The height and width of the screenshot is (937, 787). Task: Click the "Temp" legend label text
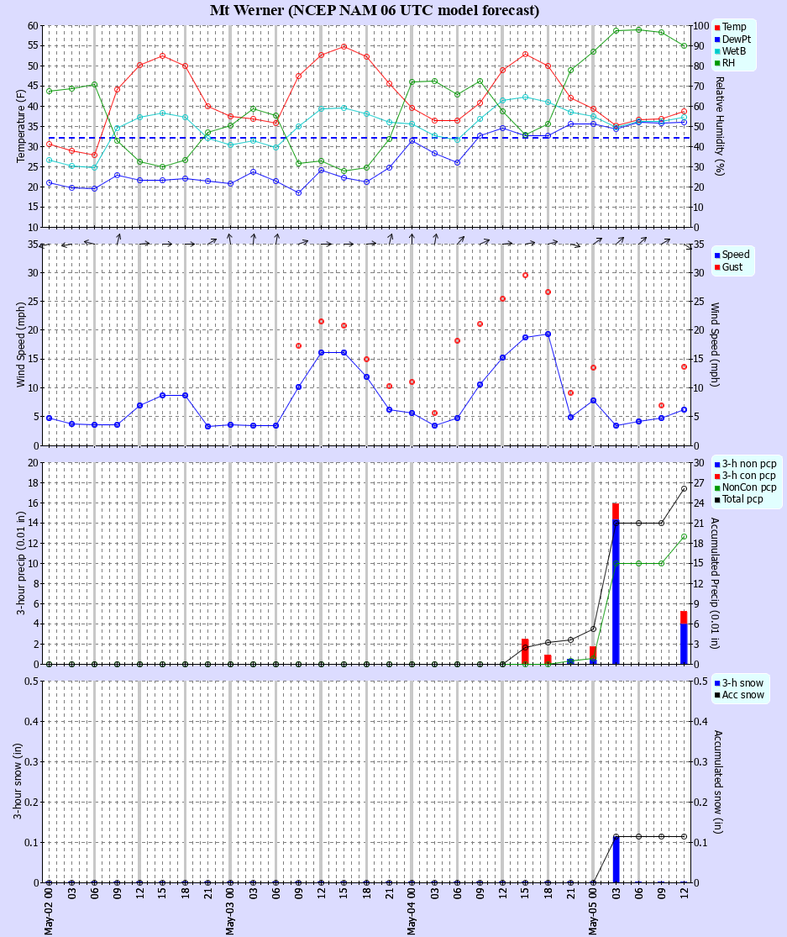tap(734, 27)
